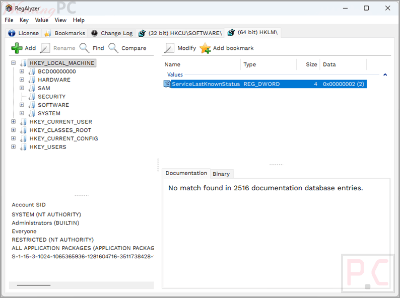The width and height of the screenshot is (400, 298).
Task: Click the RegAlyzer app icon in title bar
Action: 9,8
